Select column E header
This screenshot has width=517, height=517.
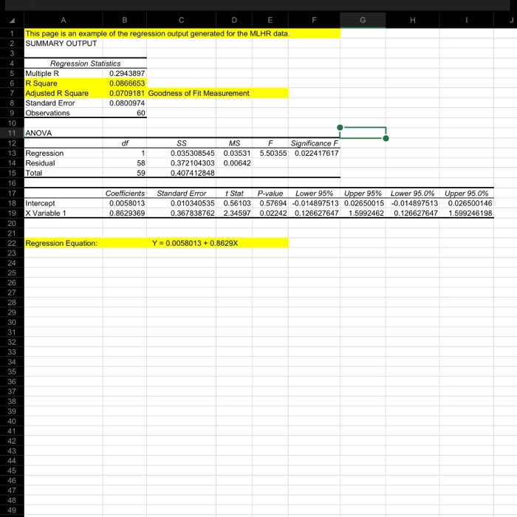pos(270,20)
